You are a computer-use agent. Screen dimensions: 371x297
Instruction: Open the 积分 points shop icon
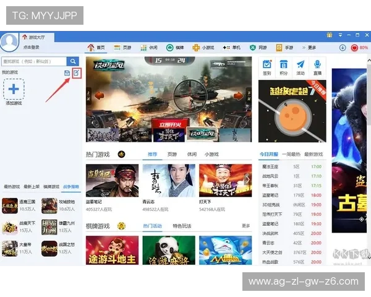pos(283,67)
